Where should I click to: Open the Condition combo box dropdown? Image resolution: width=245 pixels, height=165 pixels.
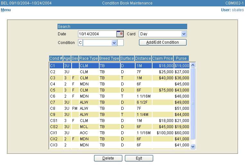114,43
